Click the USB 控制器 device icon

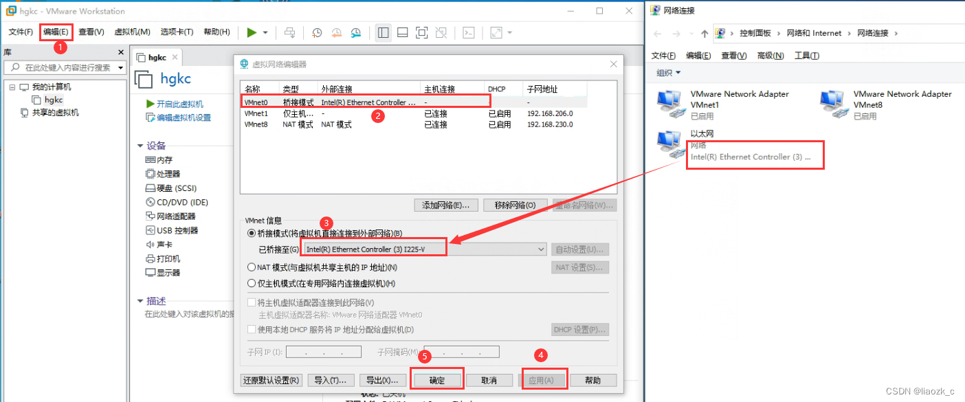[x=151, y=230]
